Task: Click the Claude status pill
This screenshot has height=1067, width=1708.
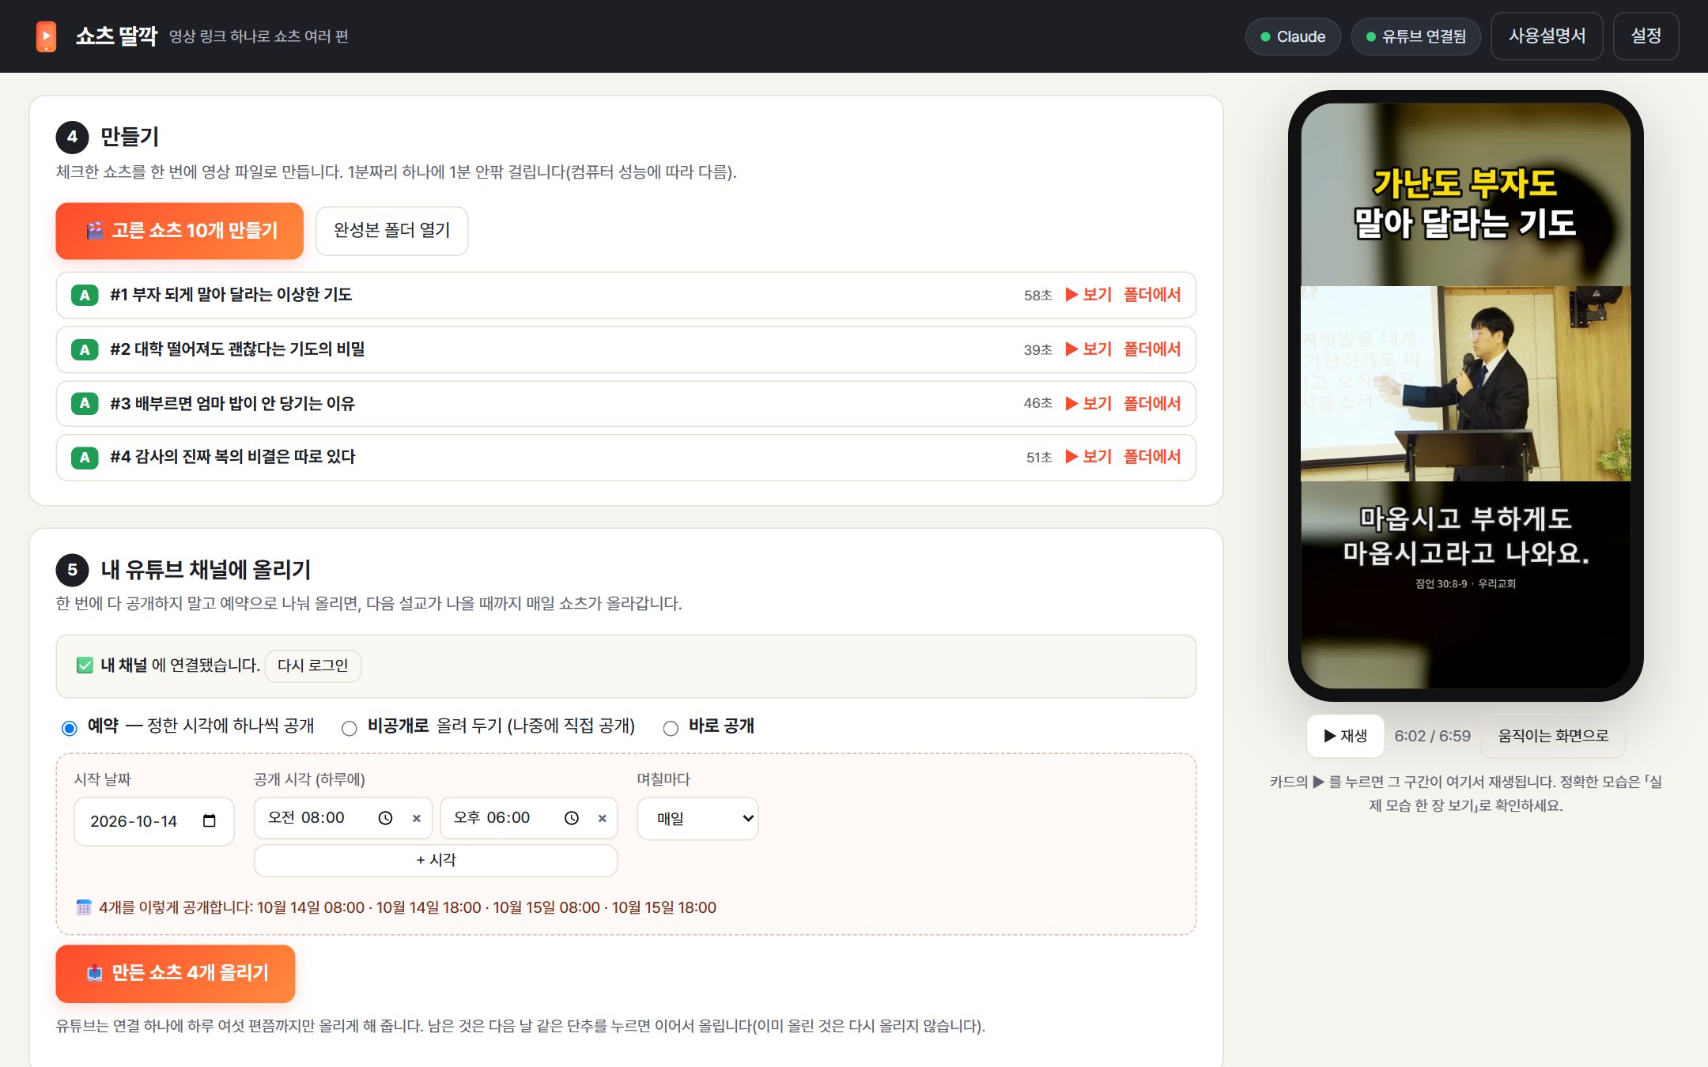Action: (x=1293, y=36)
